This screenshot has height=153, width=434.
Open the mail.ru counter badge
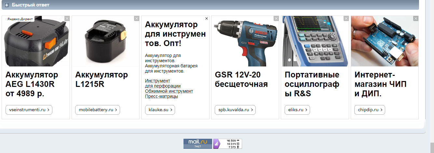pyautogui.click(x=198, y=144)
